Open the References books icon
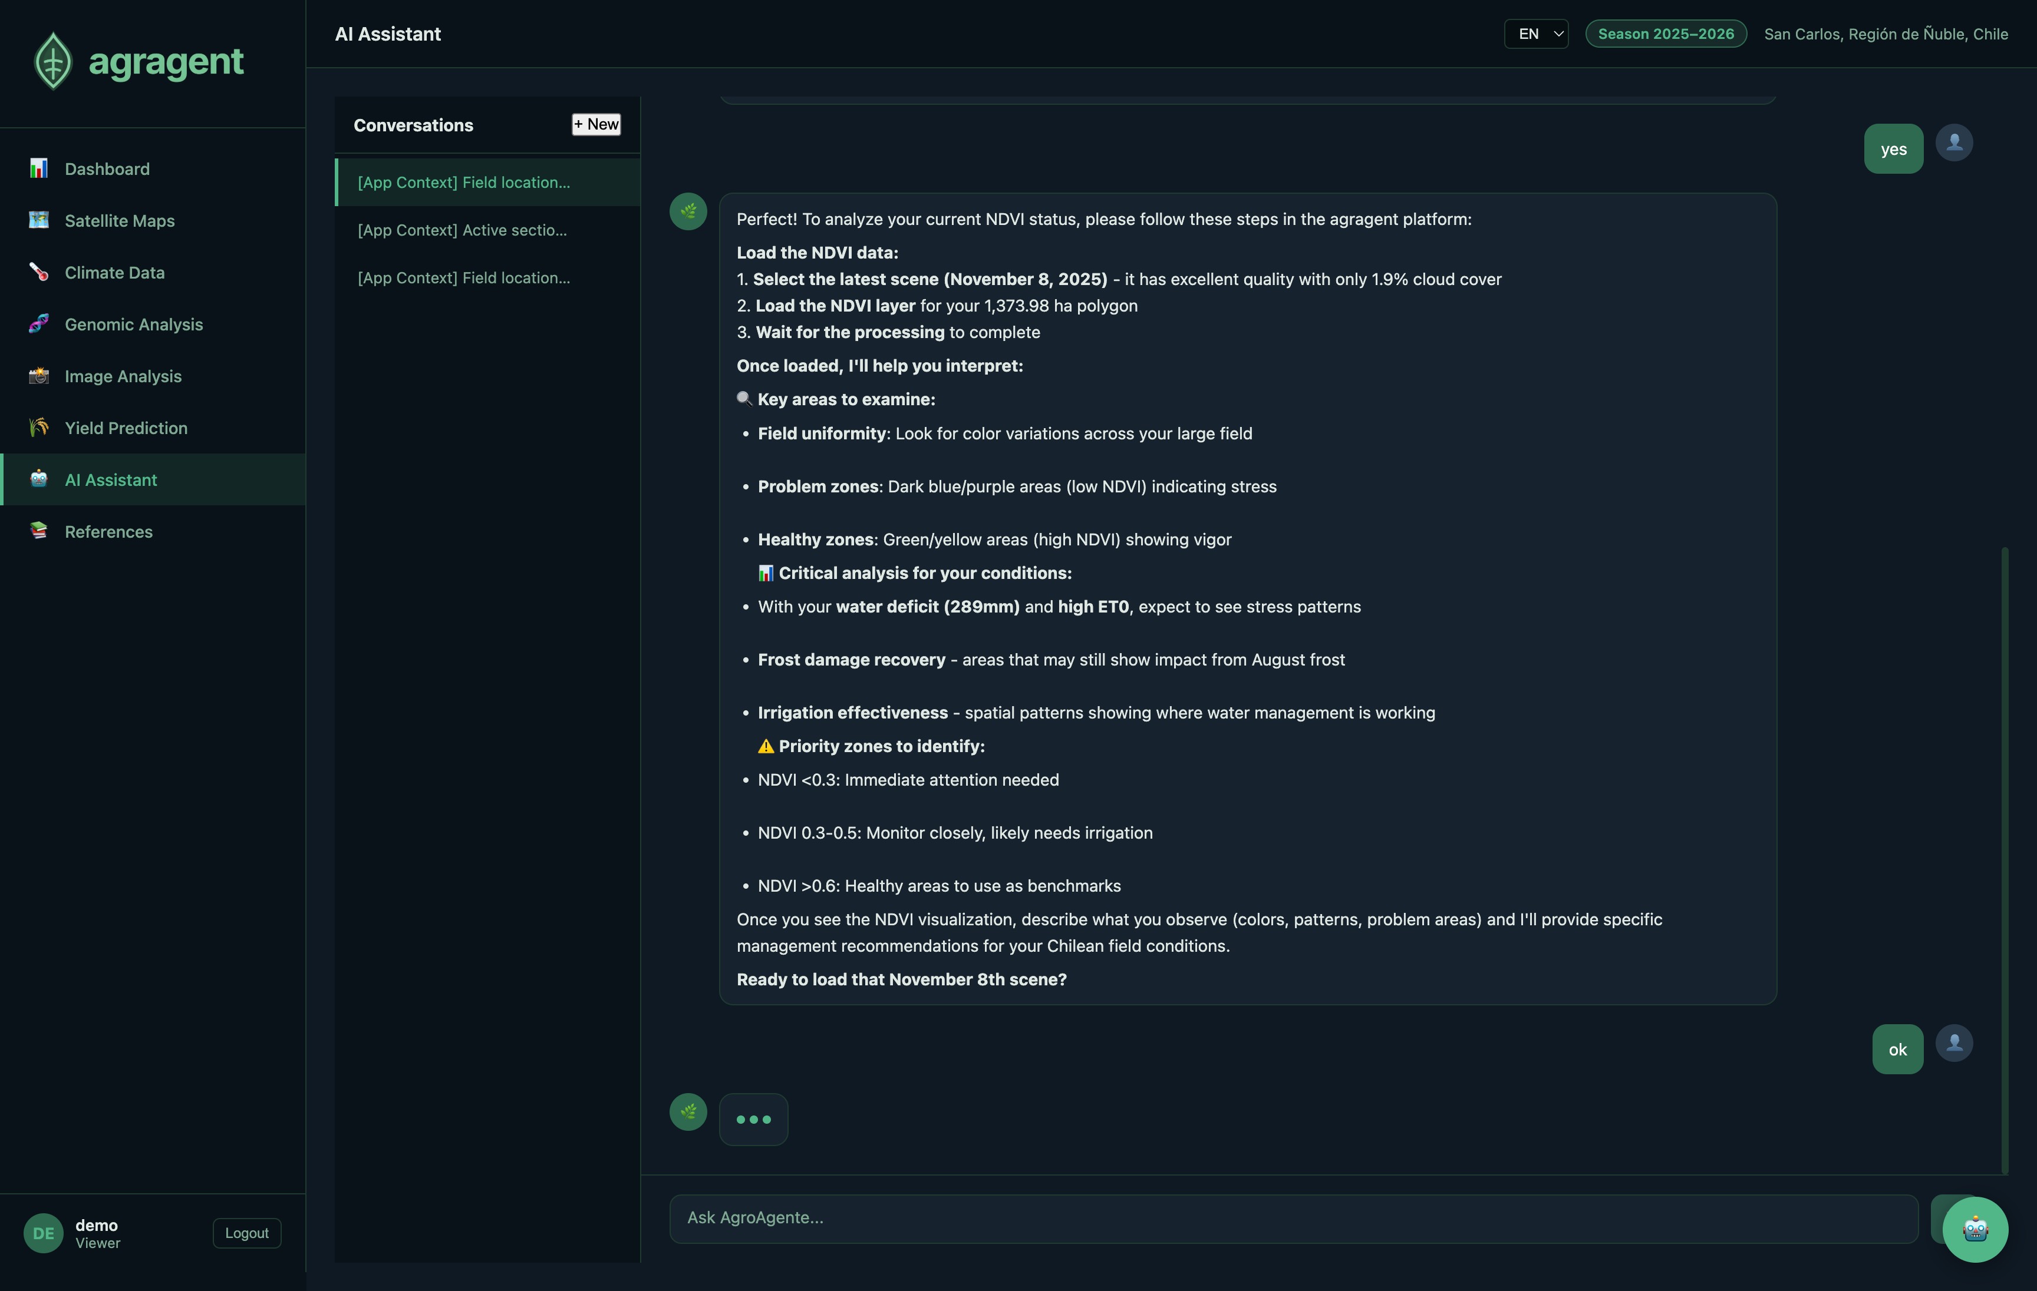The image size is (2037, 1291). (38, 532)
